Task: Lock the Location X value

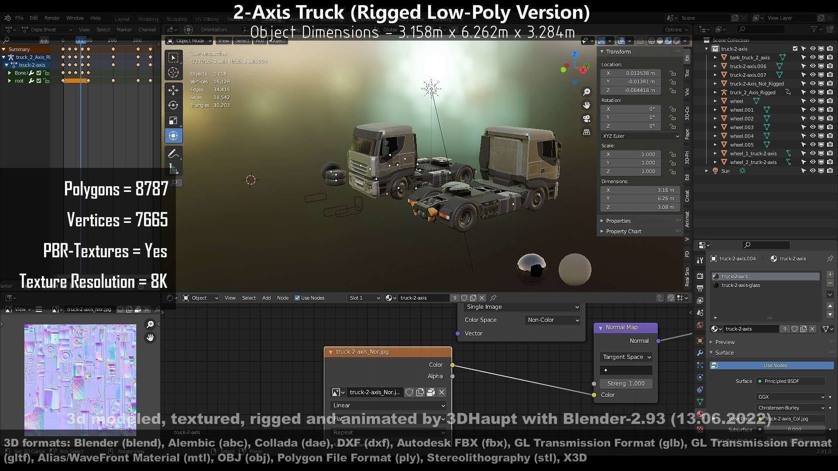Action: pos(673,74)
